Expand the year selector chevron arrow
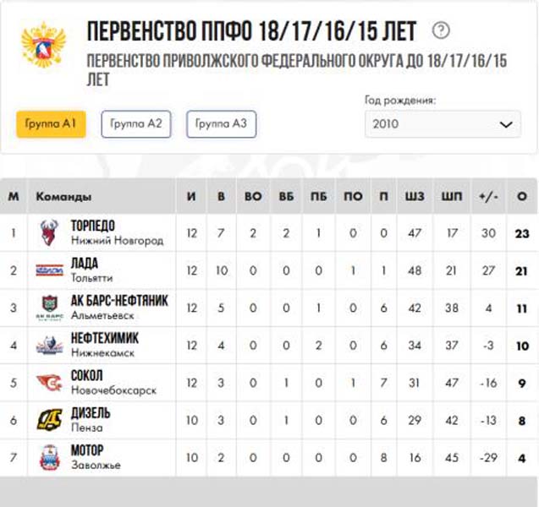Image resolution: width=539 pixels, height=507 pixels. tap(506, 124)
